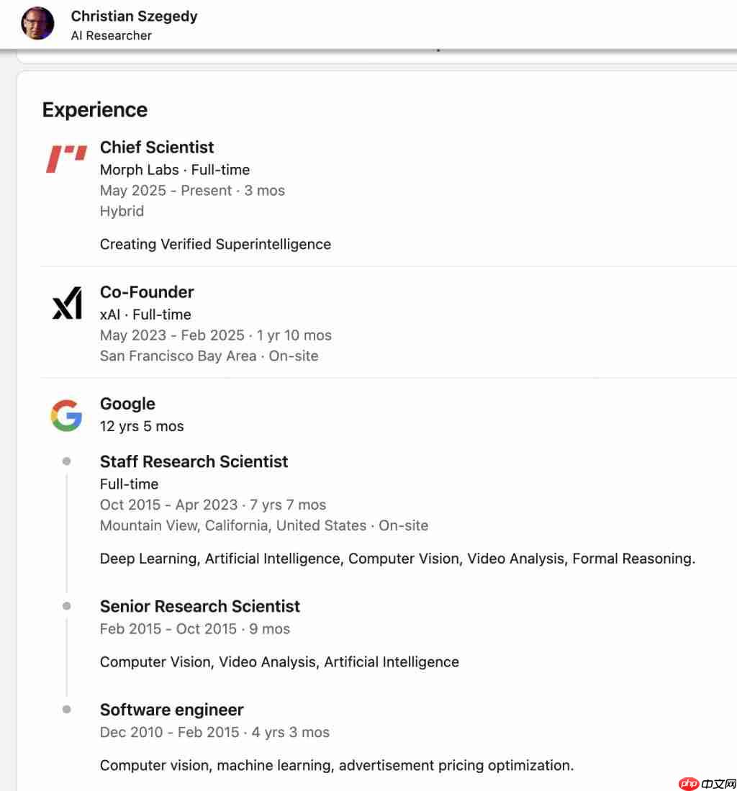Select the Senior Research Scientist role title
The height and width of the screenshot is (791, 737).
point(199,606)
